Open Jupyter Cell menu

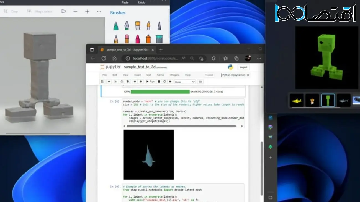pyautogui.click(x=149, y=75)
